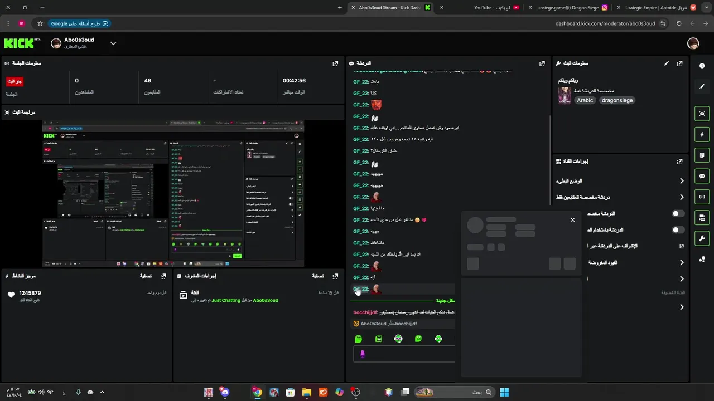This screenshot has height=401, width=714.
Task: Open the user profile avatar at top right
Action: click(693, 43)
